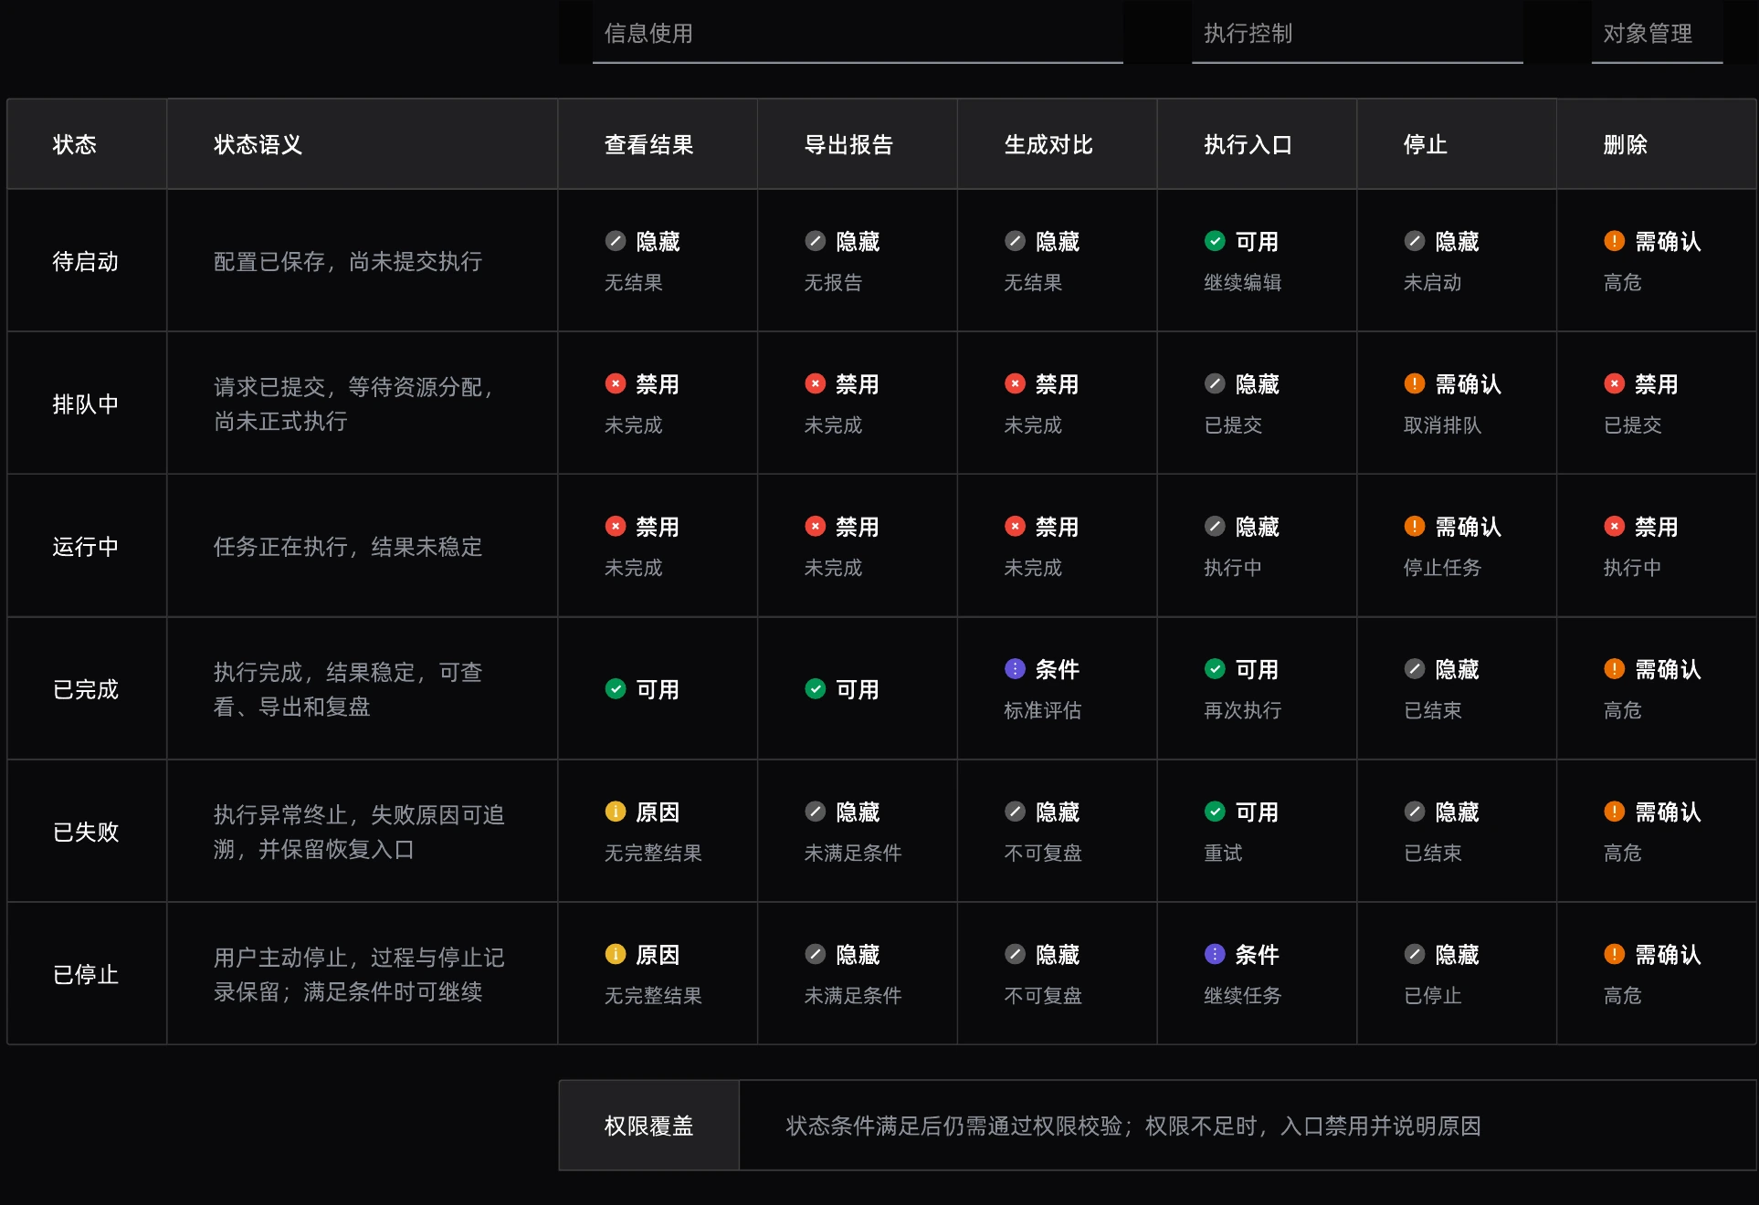Click the yellow reason icon in 已失败 查看结果 cell
This screenshot has width=1759, height=1205.
click(x=616, y=811)
